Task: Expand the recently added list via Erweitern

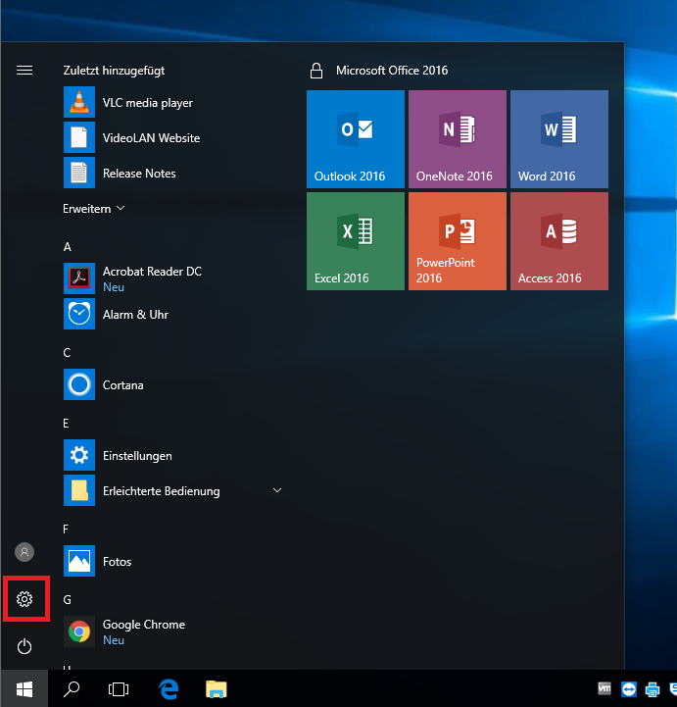Action: [94, 209]
